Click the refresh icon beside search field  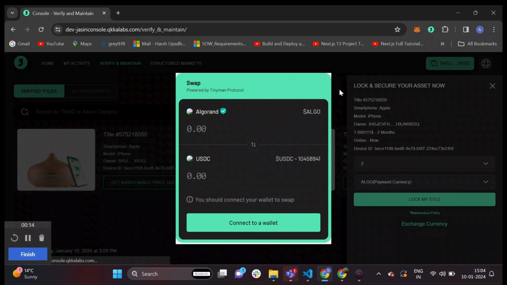pos(25,112)
